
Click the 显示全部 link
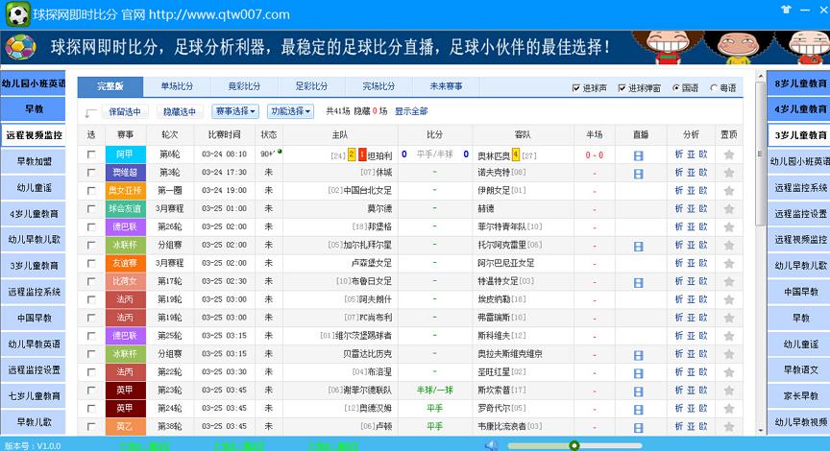[x=411, y=111]
